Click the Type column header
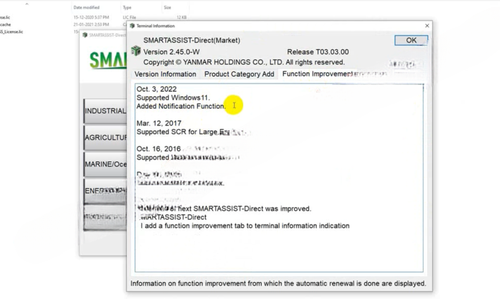This screenshot has width=500, height=299. tap(127, 8)
